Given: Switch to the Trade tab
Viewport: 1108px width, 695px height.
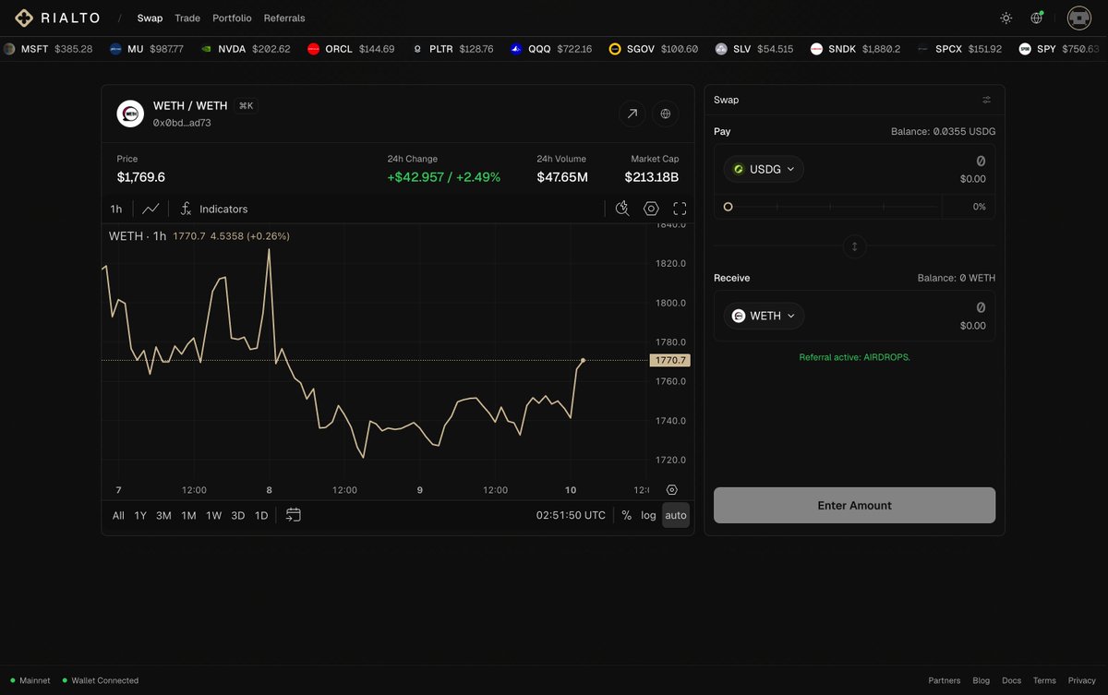Looking at the screenshot, I should coord(187,18).
